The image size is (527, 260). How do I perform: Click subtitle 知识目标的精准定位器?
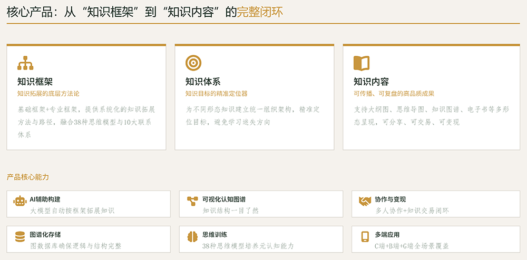(217, 94)
